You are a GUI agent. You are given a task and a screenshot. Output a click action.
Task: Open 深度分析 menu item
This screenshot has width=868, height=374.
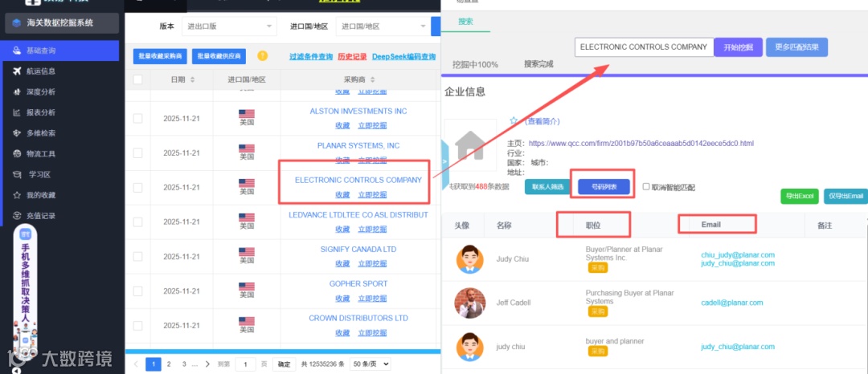point(41,91)
